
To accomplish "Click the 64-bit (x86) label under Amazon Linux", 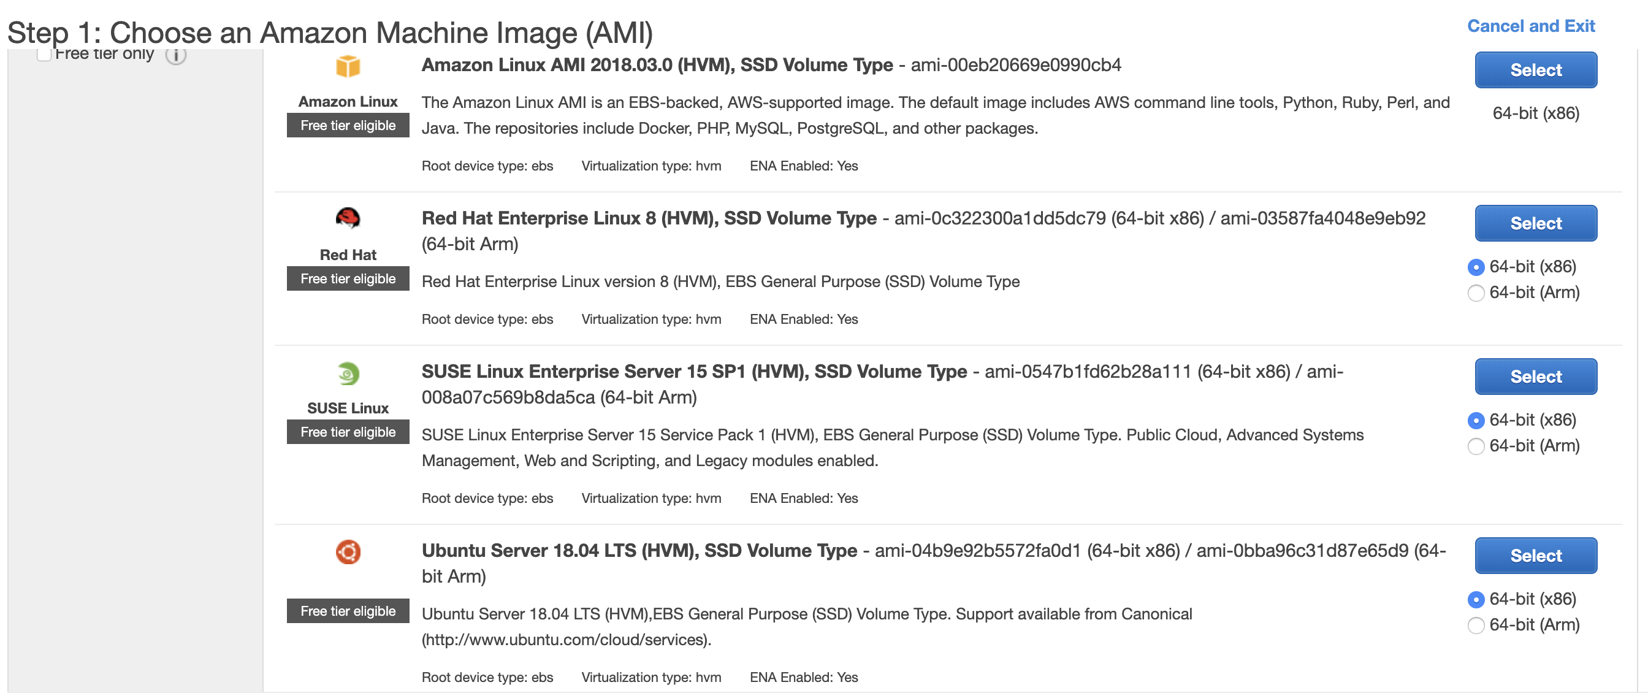I will click(1535, 113).
